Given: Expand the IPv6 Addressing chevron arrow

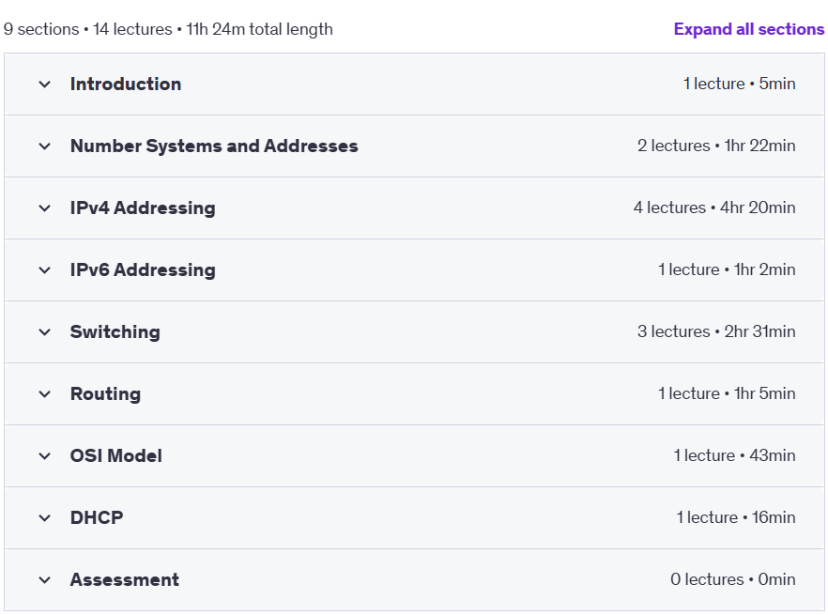Looking at the screenshot, I should click(45, 270).
